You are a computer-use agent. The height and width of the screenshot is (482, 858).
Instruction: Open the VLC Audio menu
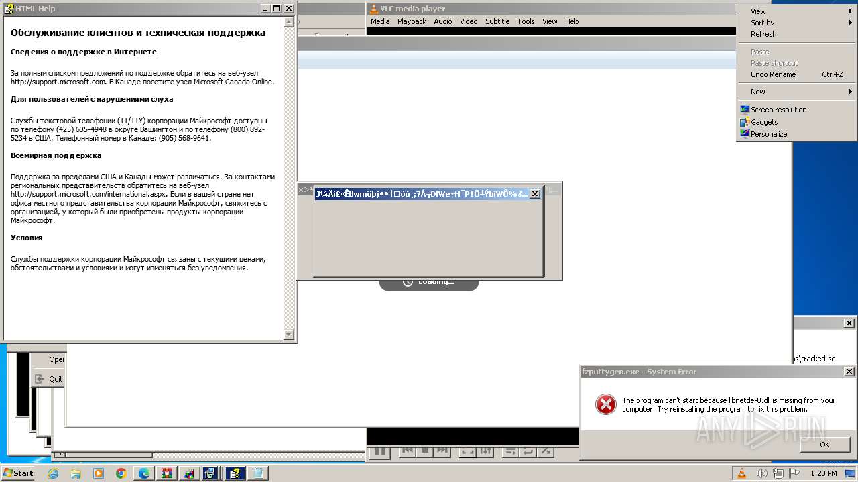[x=442, y=21]
